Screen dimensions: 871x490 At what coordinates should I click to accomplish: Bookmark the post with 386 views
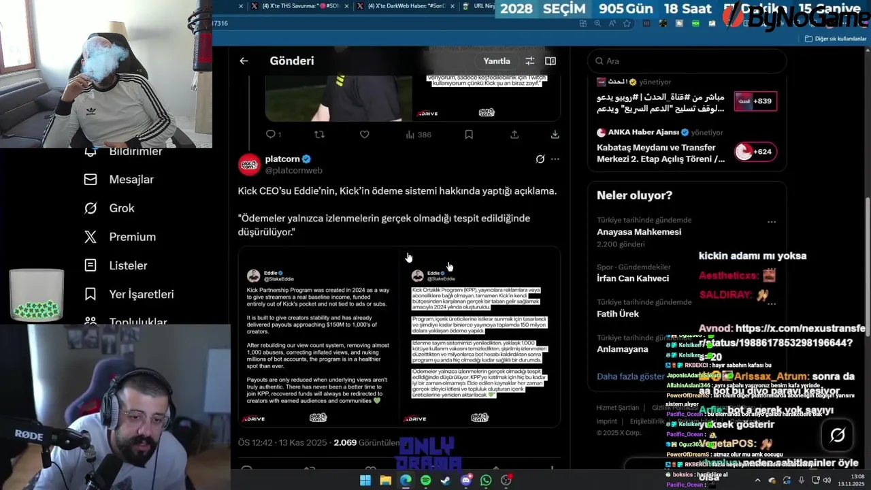coord(469,135)
